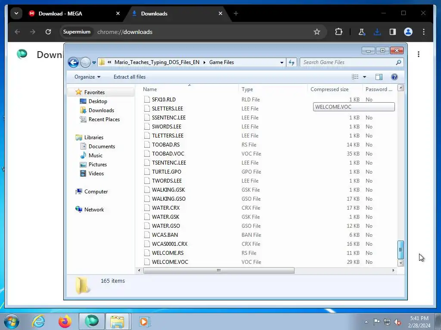Open the browser downloads tray icon
Viewport: 441px width, 330px height.
pyautogui.click(x=377, y=32)
